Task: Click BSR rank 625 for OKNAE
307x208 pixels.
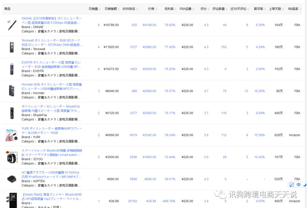Action: pyautogui.click(x=134, y=25)
